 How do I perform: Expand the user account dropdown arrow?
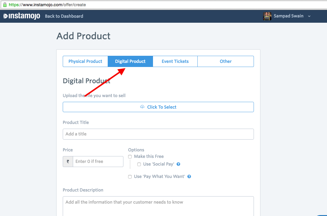tap(309, 16)
